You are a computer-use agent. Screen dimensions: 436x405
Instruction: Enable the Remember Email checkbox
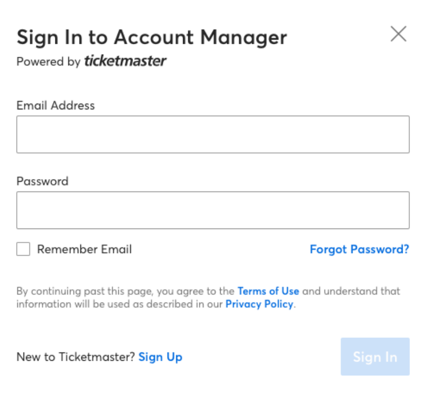pos(23,249)
